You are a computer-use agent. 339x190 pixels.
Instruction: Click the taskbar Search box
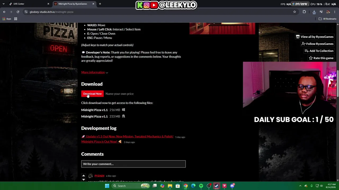pyautogui.click(x=131, y=186)
